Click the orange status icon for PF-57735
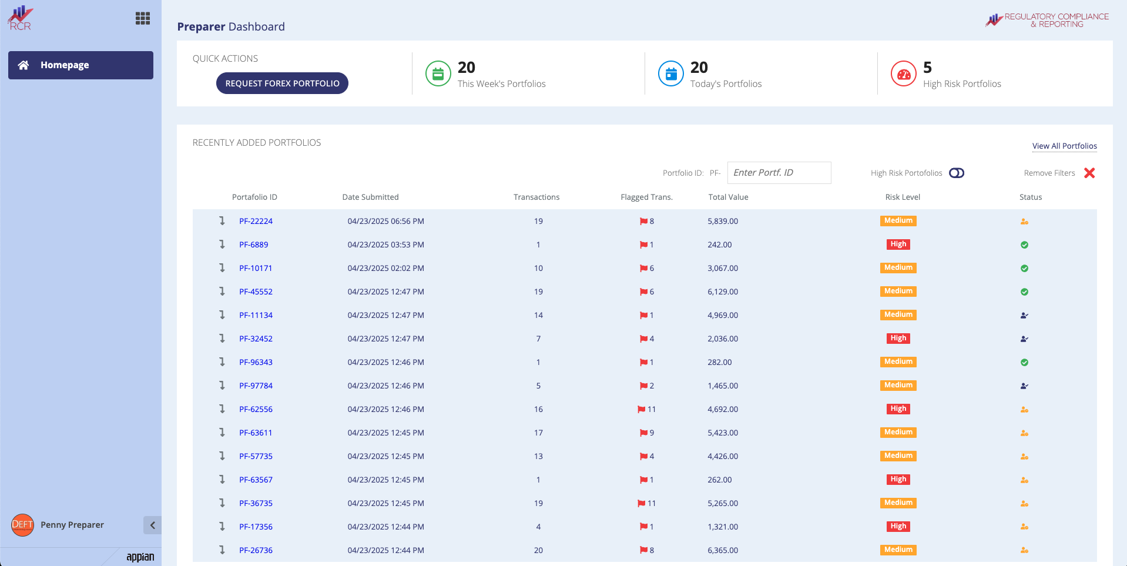This screenshot has height=566, width=1127. tap(1024, 457)
